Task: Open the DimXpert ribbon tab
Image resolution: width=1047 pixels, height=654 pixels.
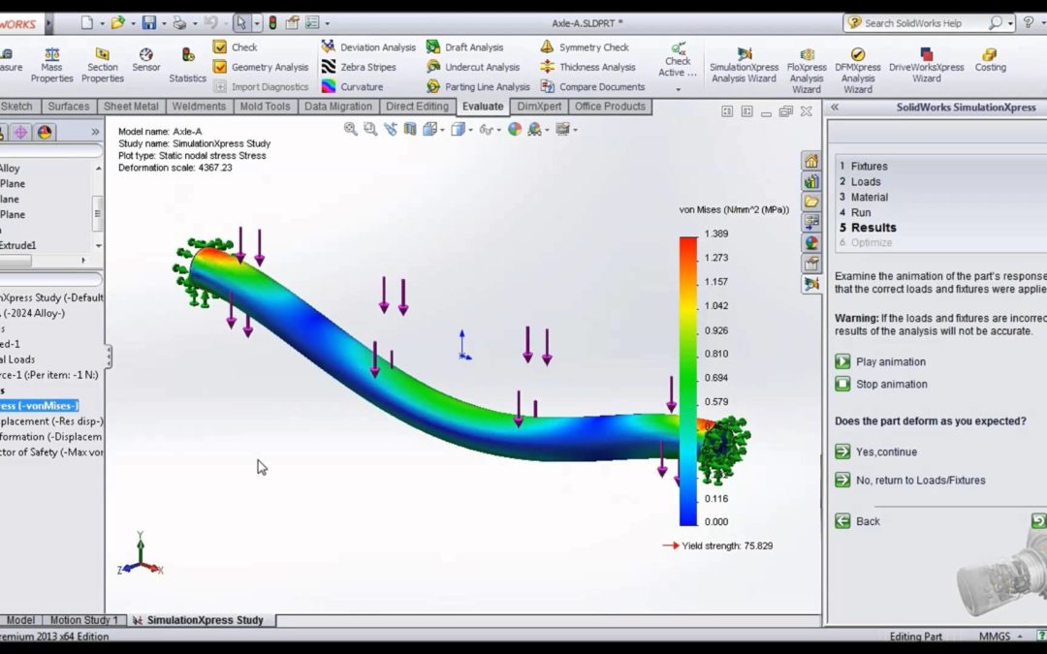Action: (x=539, y=107)
